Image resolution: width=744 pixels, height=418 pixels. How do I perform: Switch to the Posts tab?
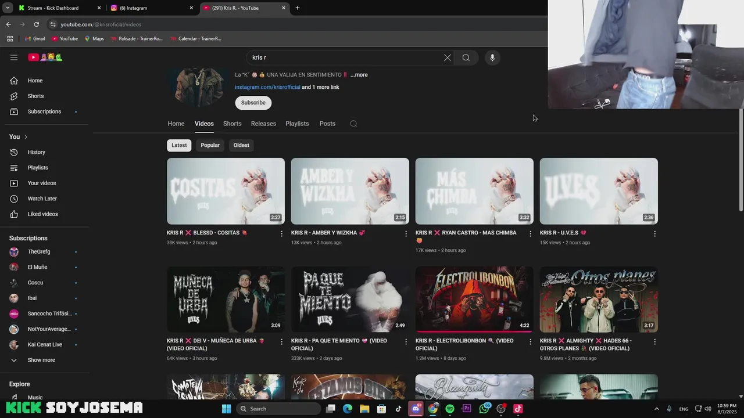327,124
